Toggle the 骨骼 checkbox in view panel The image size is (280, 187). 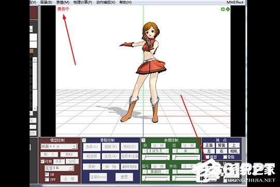click(x=225, y=157)
